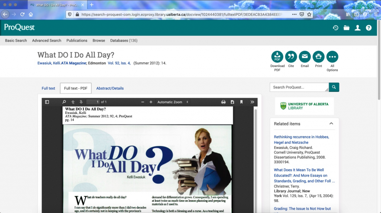381x213 pixels.
Task: Open the user account icon
Action: tap(358, 28)
